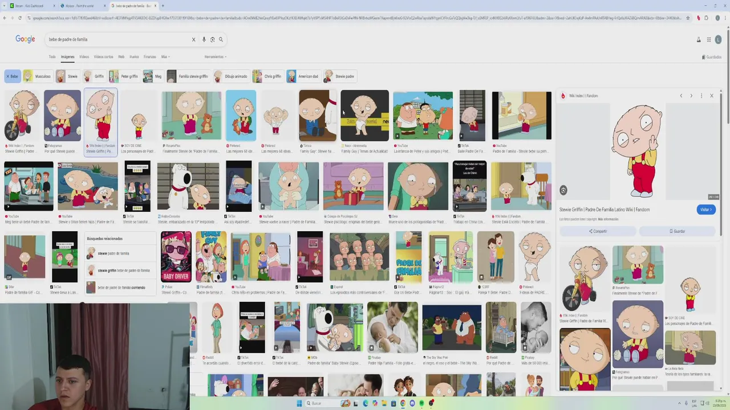This screenshot has height=410, width=730.
Task: Open the Windows Start menu
Action: 299,403
